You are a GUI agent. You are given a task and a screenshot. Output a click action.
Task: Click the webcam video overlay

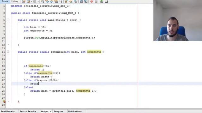pyautogui.click(x=178, y=20)
